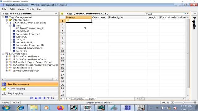This screenshot has height=111, width=198.
Task: Switch to the Tags tab
Action: click(90, 99)
